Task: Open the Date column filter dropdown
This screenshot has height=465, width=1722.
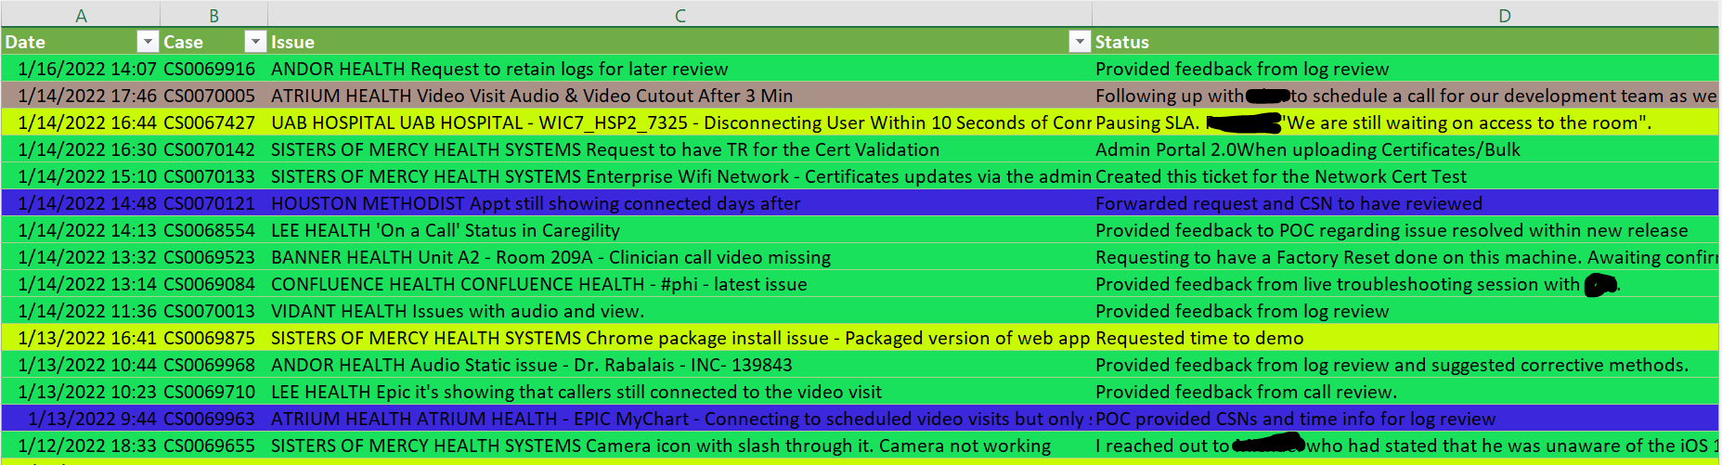Action: [x=148, y=42]
